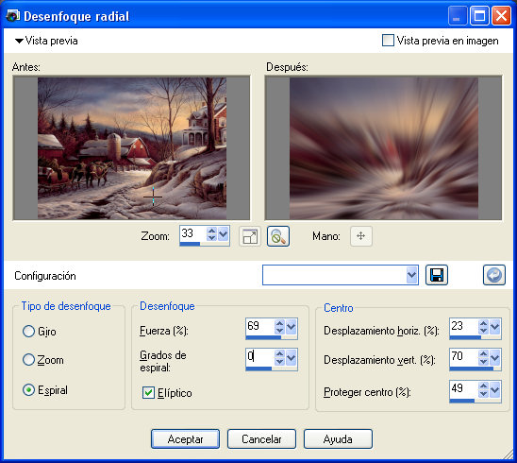This screenshot has height=463, width=517.
Task: Click the Fuerza value field showing 69
Action: point(260,327)
